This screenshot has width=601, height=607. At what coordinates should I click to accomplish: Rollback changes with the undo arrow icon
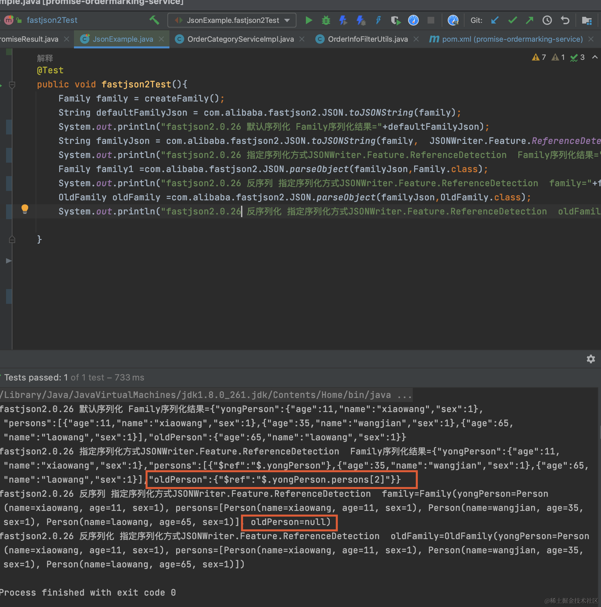click(x=565, y=21)
